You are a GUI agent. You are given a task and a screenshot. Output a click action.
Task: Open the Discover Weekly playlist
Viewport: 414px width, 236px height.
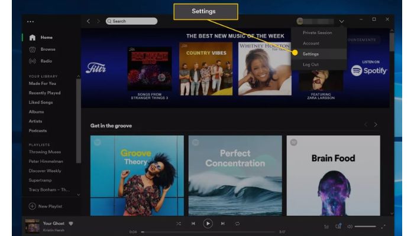(x=45, y=171)
